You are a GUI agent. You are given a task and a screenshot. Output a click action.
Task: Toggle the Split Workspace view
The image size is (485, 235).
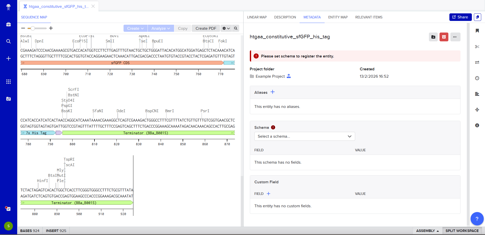coord(462,231)
